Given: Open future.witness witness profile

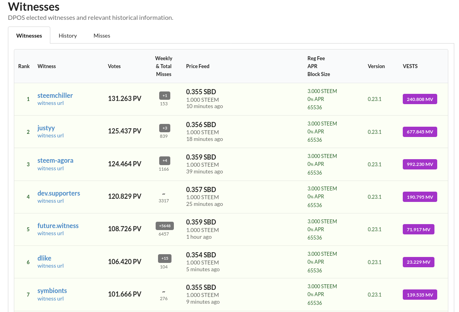Looking at the screenshot, I should [58, 226].
